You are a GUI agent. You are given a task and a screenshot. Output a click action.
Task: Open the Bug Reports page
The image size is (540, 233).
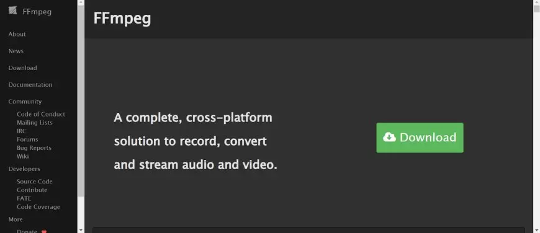coord(34,147)
